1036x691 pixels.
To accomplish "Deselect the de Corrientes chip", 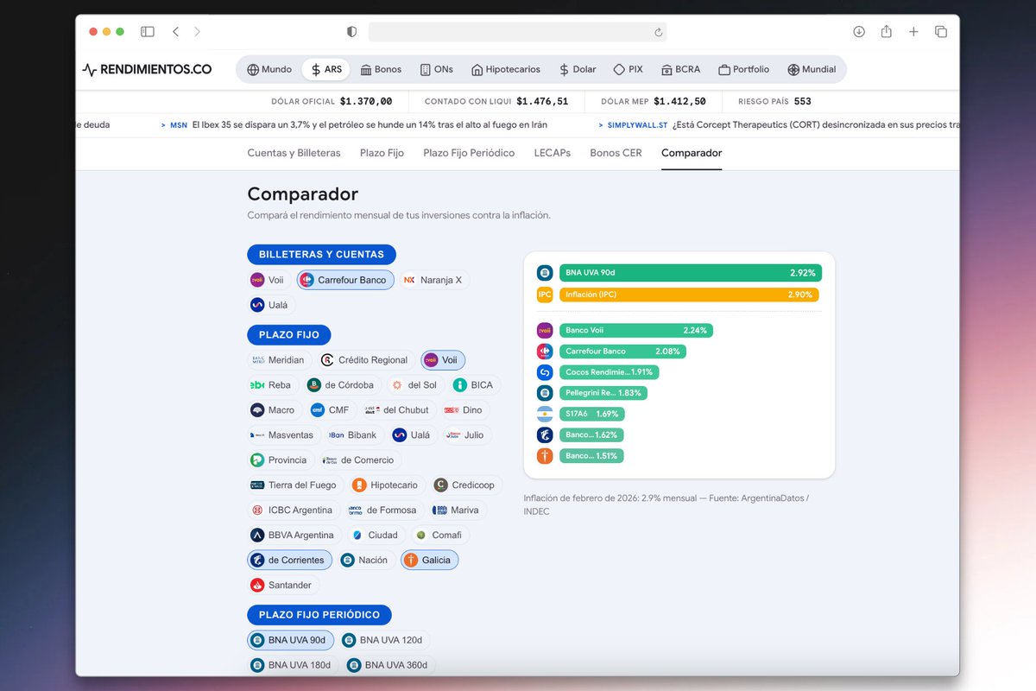I will (x=289, y=561).
